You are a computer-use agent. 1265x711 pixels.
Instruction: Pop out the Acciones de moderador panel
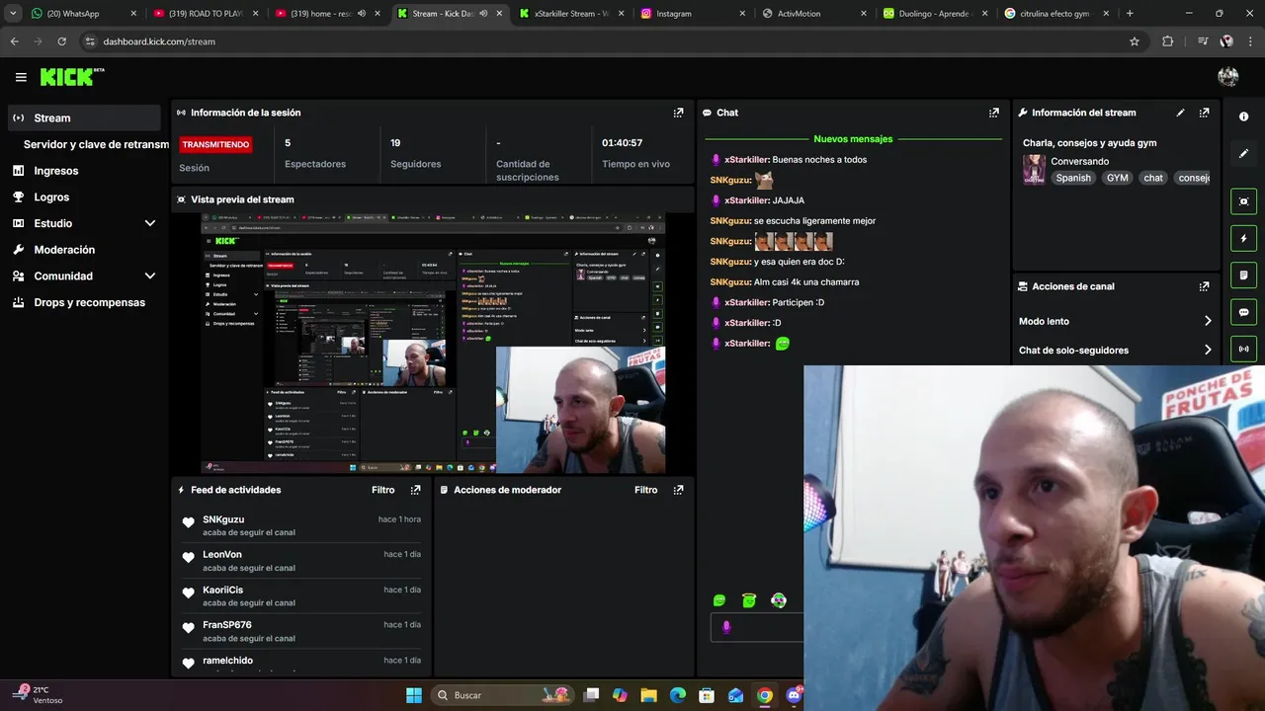[x=678, y=490]
